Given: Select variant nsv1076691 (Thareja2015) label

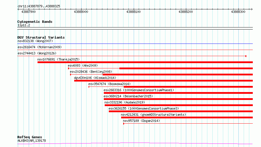Looking at the screenshot, I should pos(58,59).
